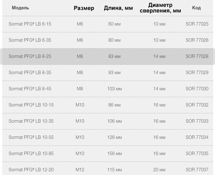Viewport: 215px width, 175px height.
Task: Click the 'Длина, мм' column header
Action: pos(118,8)
